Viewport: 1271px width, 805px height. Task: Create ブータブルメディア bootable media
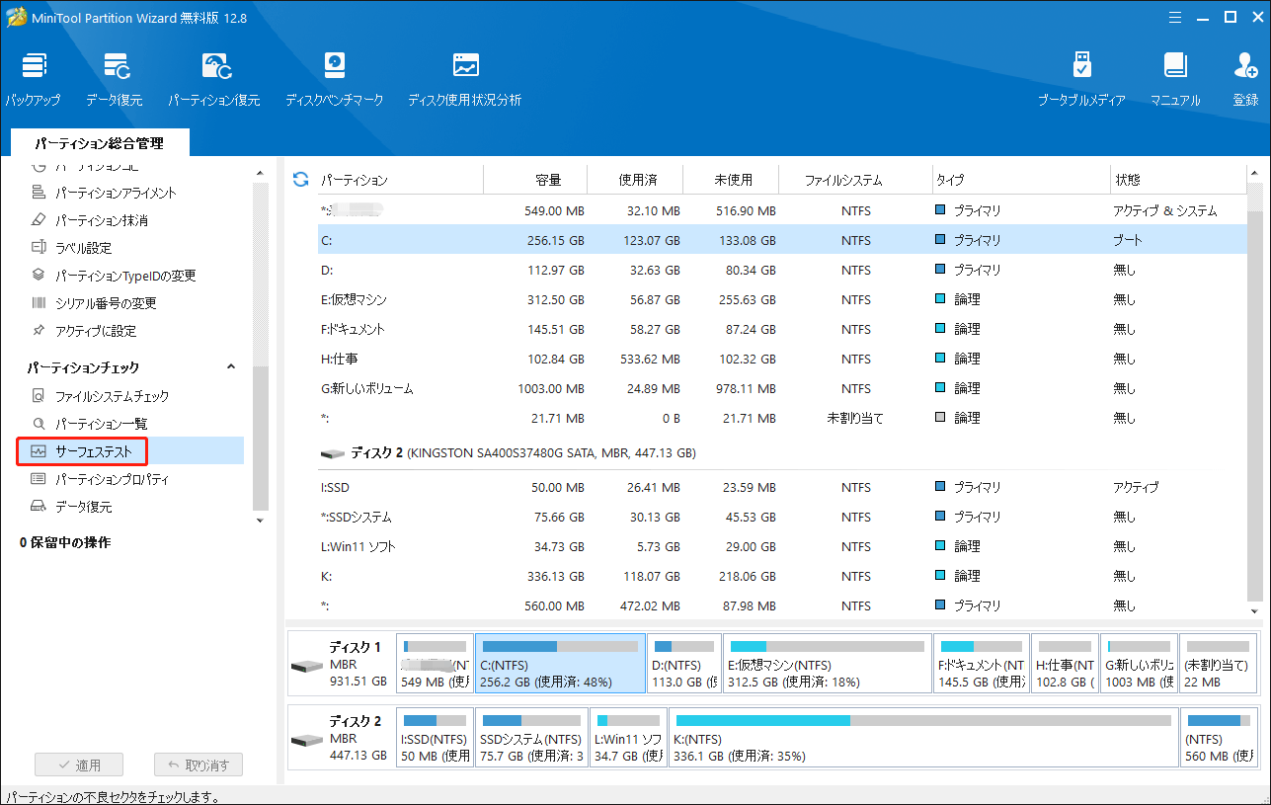tap(1081, 79)
